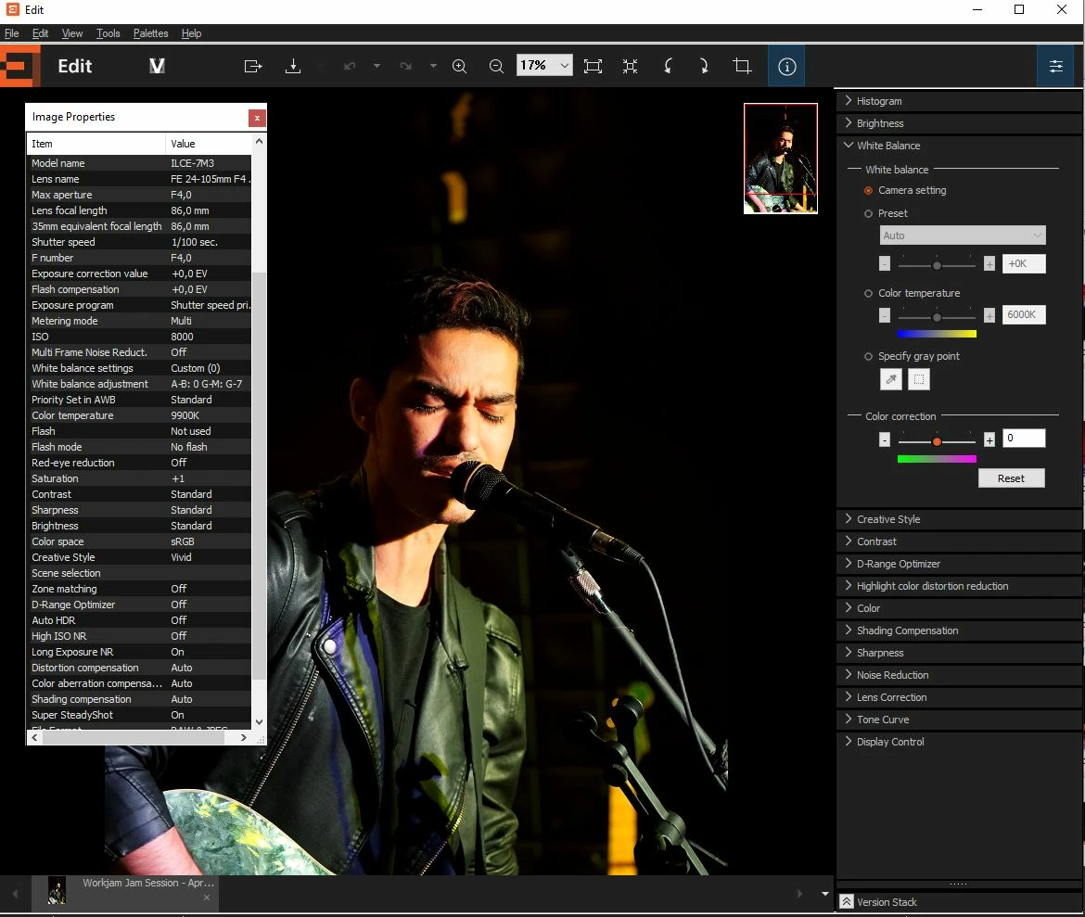Click plus next to Color temperature slider
The height and width of the screenshot is (917, 1085).
pos(989,315)
